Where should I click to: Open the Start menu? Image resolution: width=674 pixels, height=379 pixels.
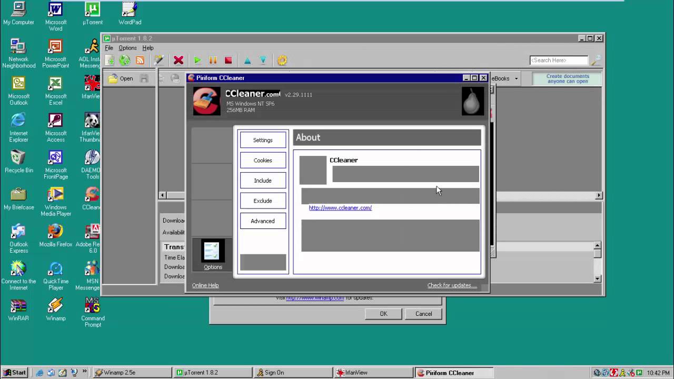pyautogui.click(x=14, y=373)
